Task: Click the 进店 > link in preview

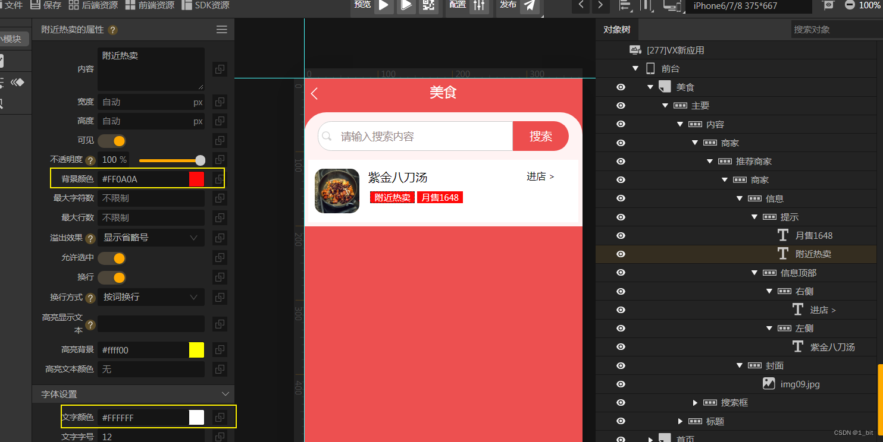Action: (x=540, y=176)
